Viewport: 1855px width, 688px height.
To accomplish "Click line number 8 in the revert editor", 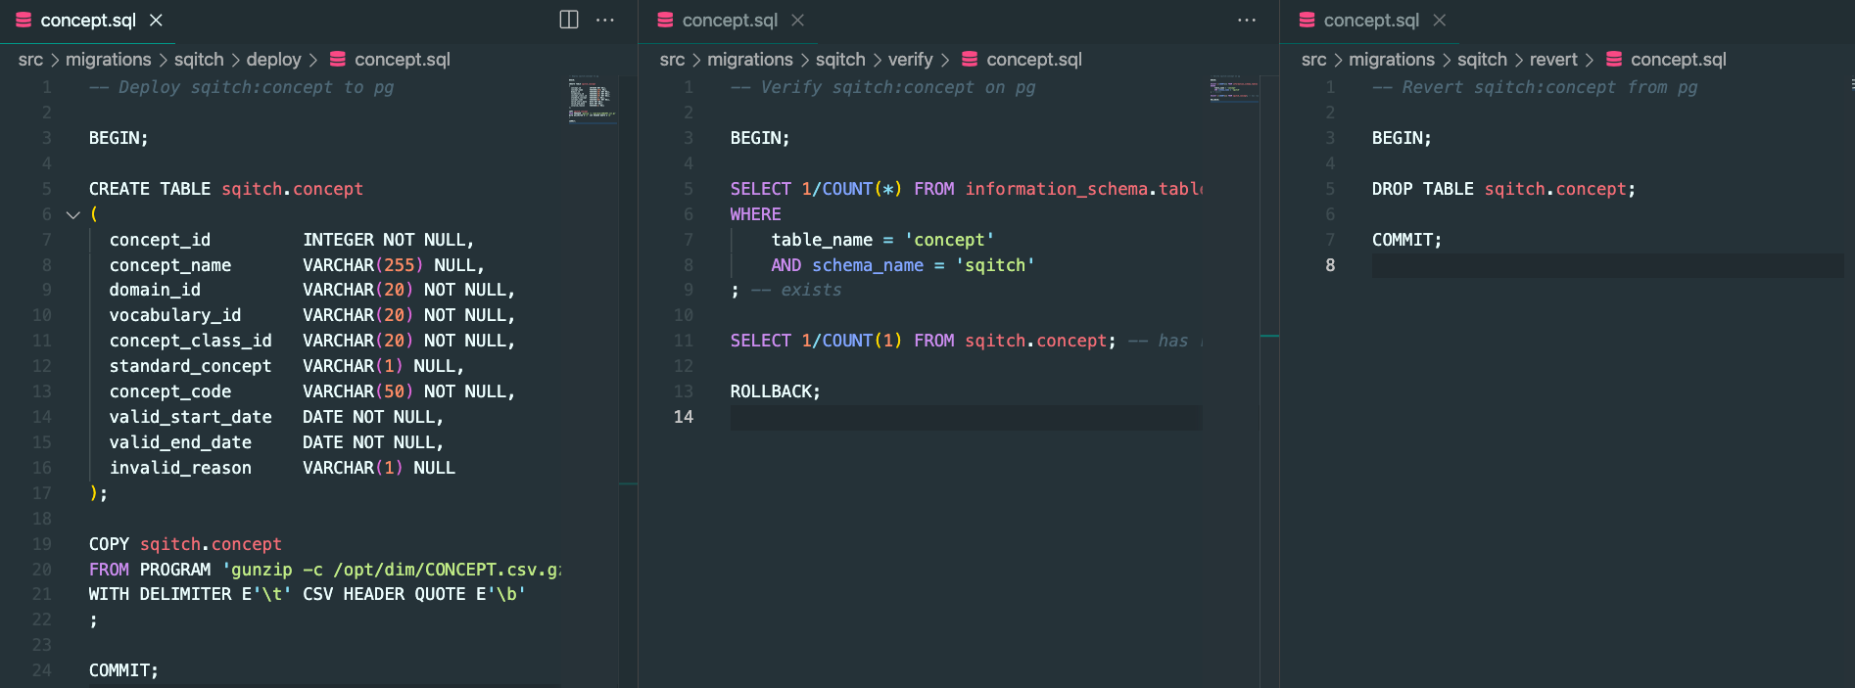I will [1330, 265].
